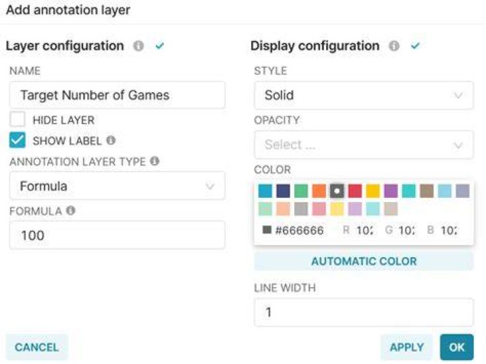Viewport: 486px width, 364px height.
Task: Pick the red color swatch
Action: pos(355,191)
